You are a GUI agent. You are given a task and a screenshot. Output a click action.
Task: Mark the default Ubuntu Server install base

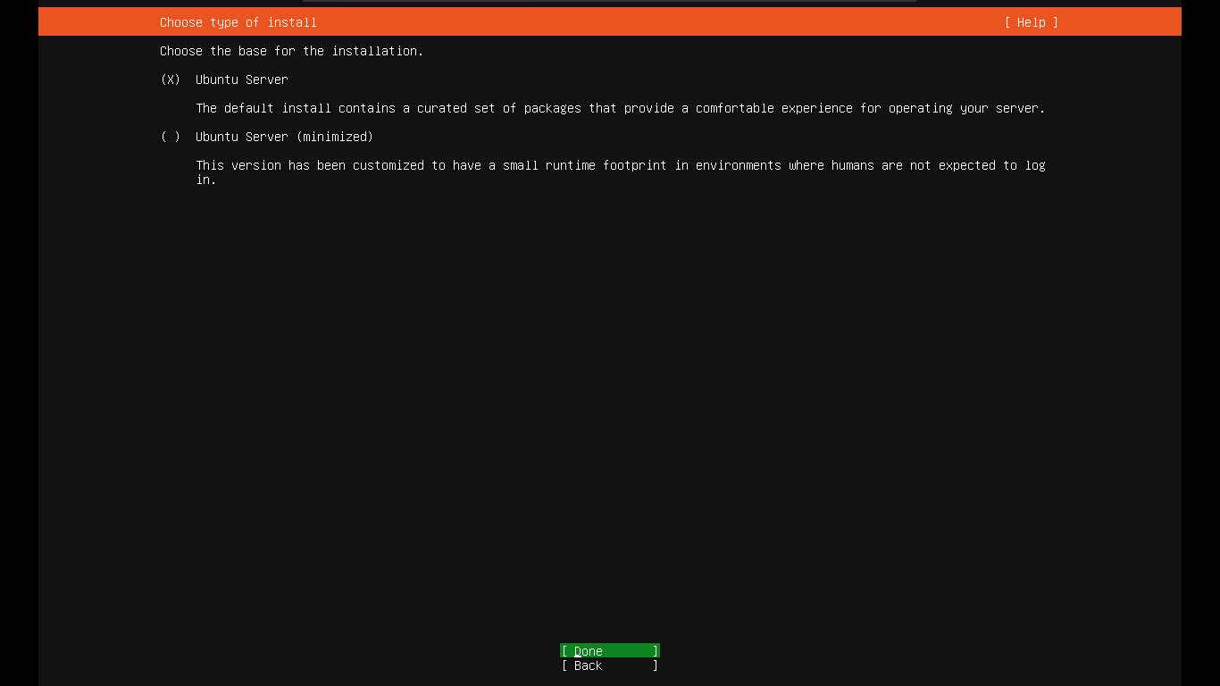click(x=169, y=79)
